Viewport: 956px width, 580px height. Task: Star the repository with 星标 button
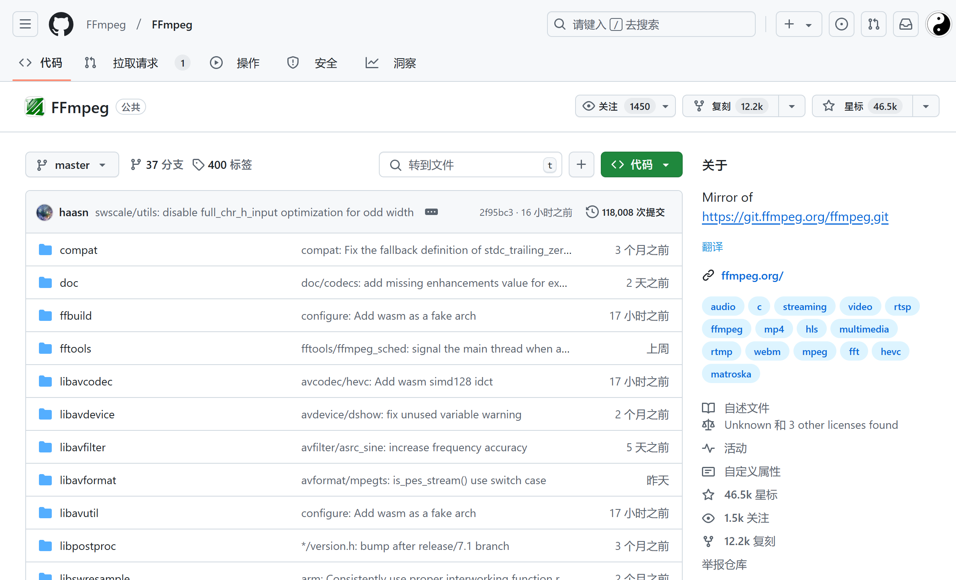(x=862, y=106)
